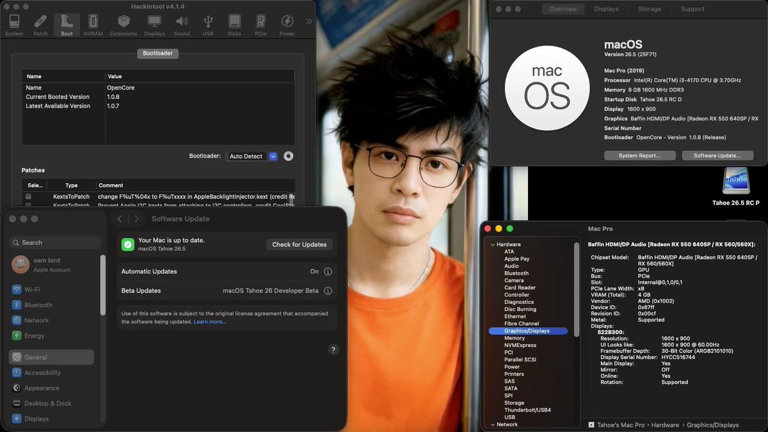Expand the Network tree in System Information

493,424
